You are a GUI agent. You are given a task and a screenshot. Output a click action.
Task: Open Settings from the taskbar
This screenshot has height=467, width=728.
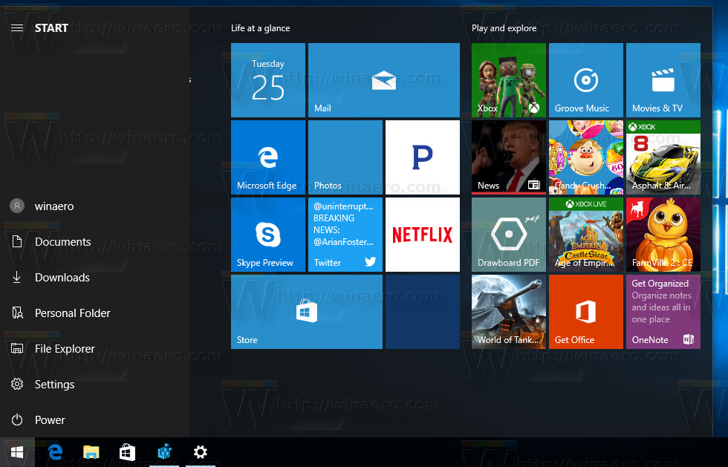(x=201, y=451)
